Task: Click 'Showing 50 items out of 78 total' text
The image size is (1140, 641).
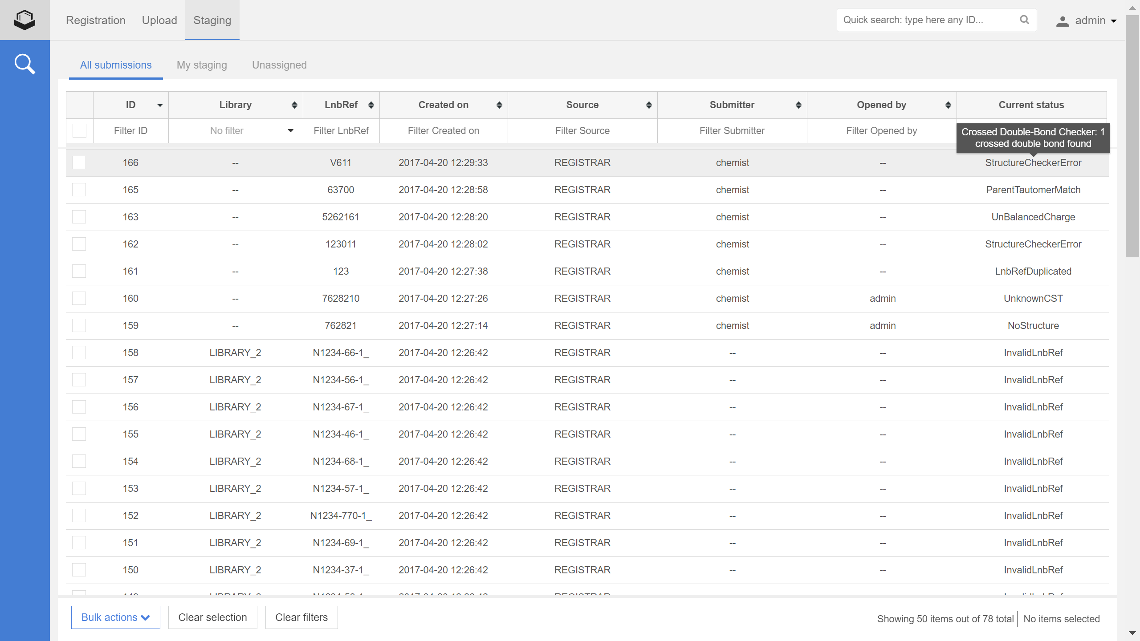Action: (x=945, y=619)
